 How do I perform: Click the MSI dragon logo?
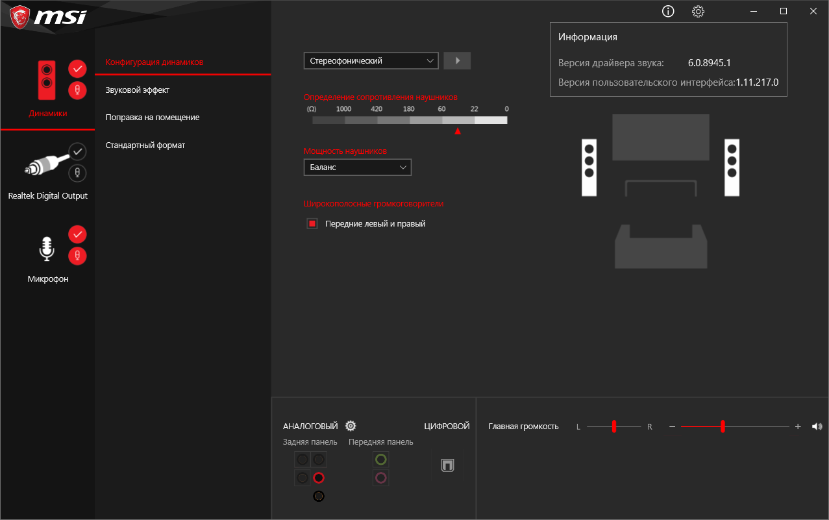(19, 18)
